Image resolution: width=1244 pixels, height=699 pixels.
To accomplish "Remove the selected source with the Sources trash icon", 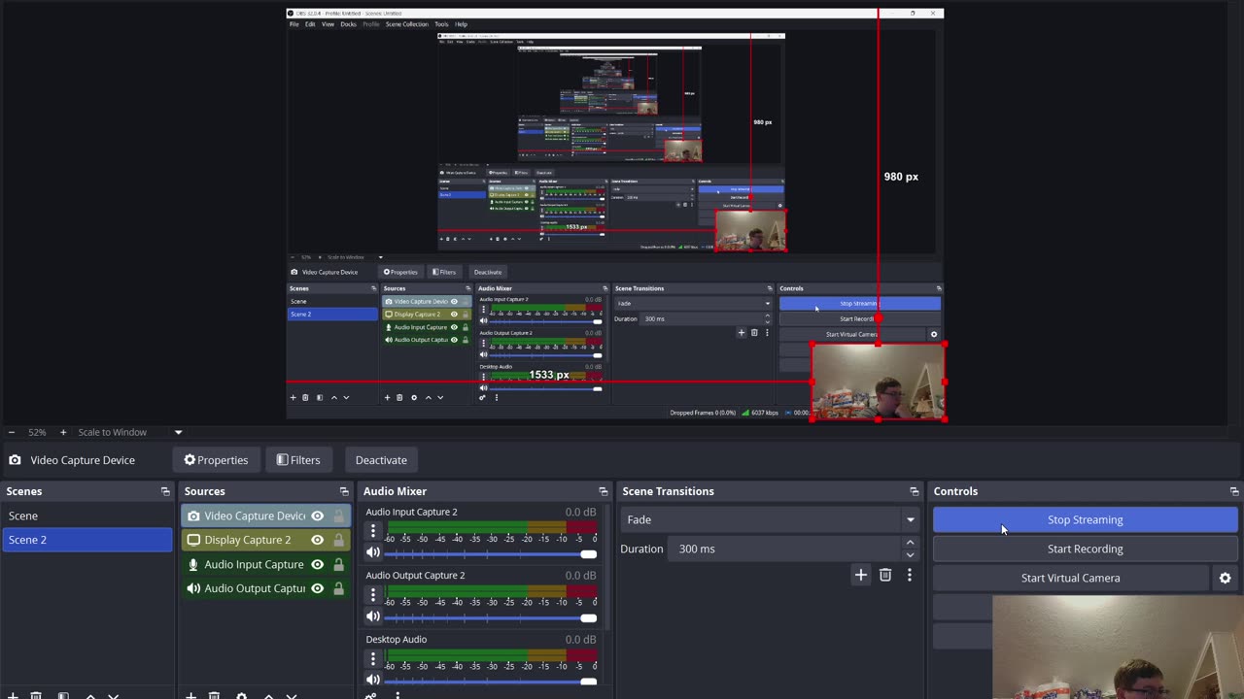I will tap(215, 695).
